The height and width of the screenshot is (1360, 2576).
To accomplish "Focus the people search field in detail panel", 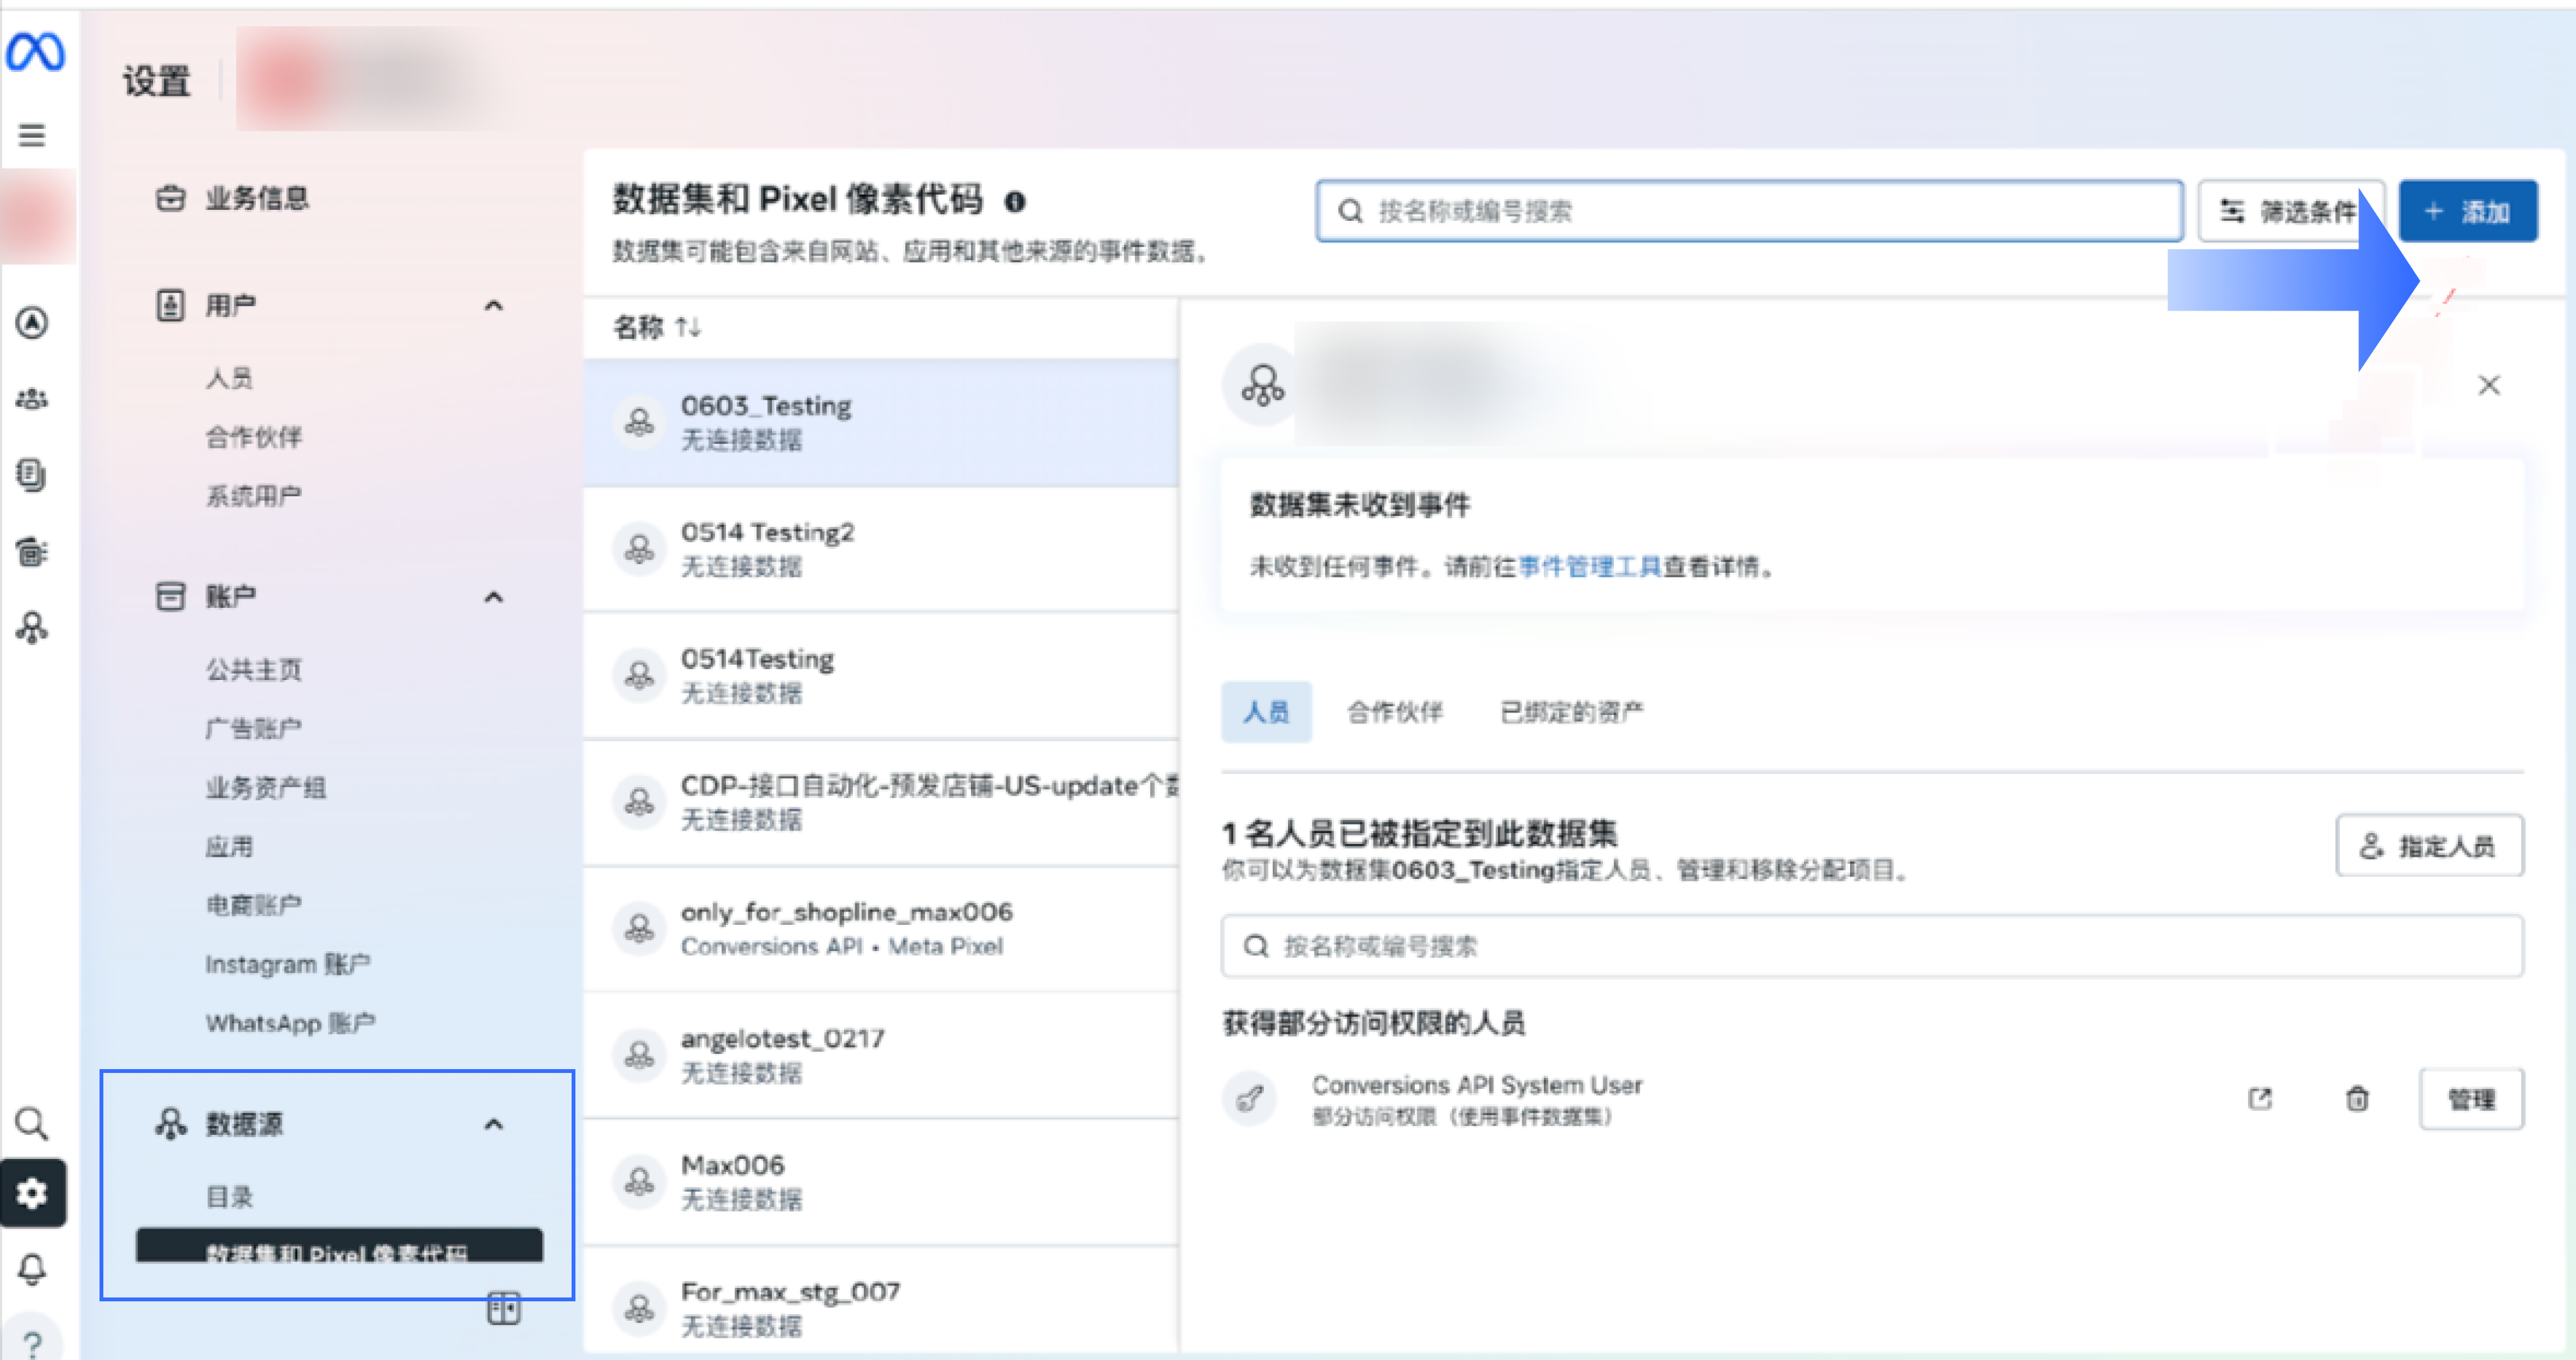I will tap(1872, 946).
